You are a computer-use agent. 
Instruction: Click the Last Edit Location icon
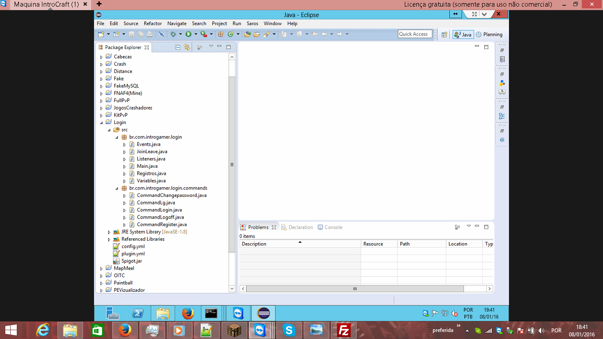click(314, 34)
